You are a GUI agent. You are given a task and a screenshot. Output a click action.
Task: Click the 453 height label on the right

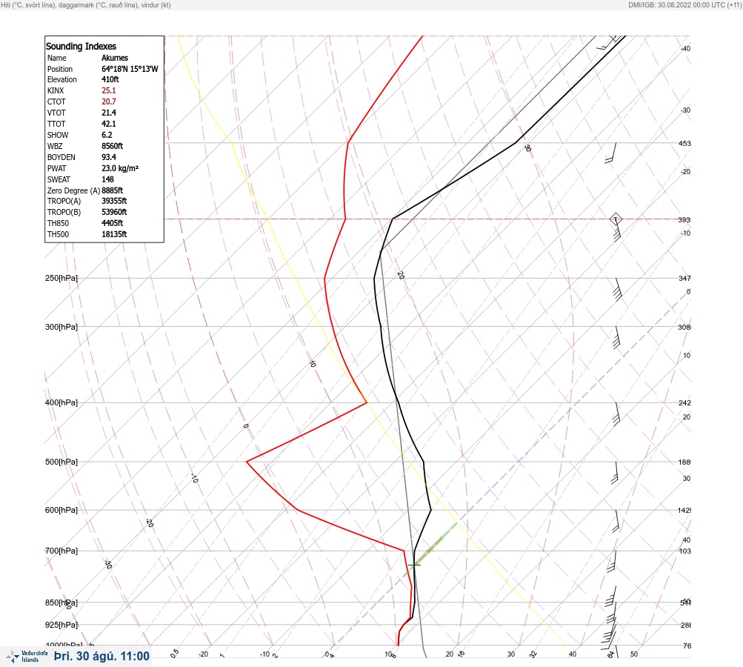[x=684, y=143]
